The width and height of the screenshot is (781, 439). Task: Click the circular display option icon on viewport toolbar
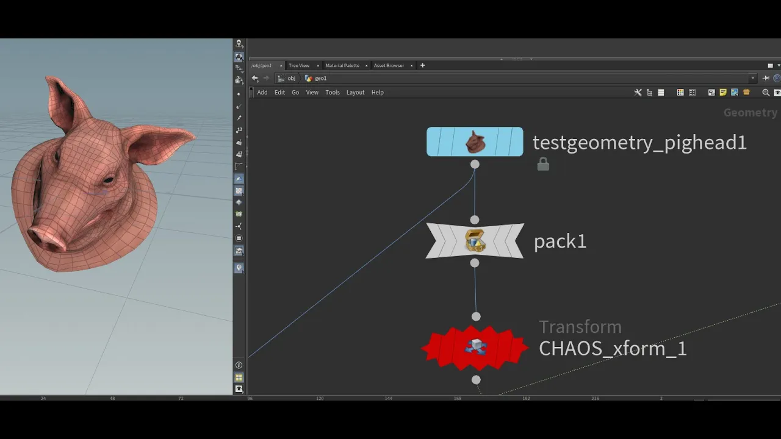point(239,238)
